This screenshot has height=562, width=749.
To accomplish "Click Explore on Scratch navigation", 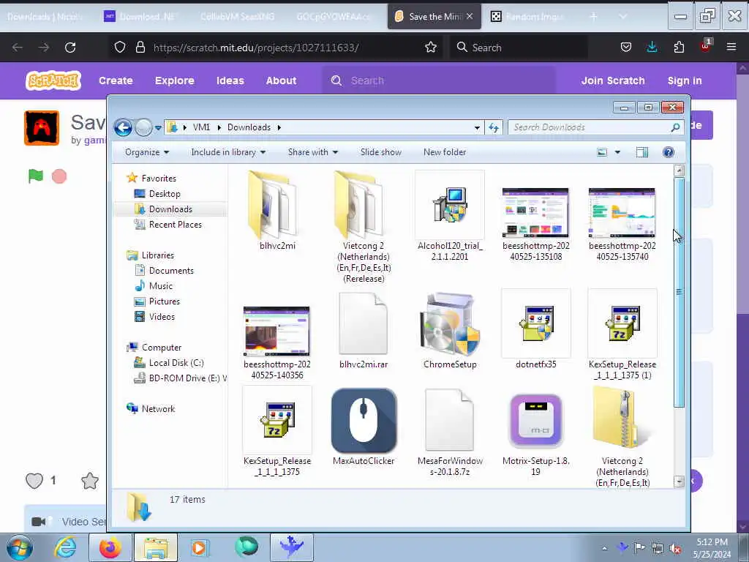I will 174,80.
